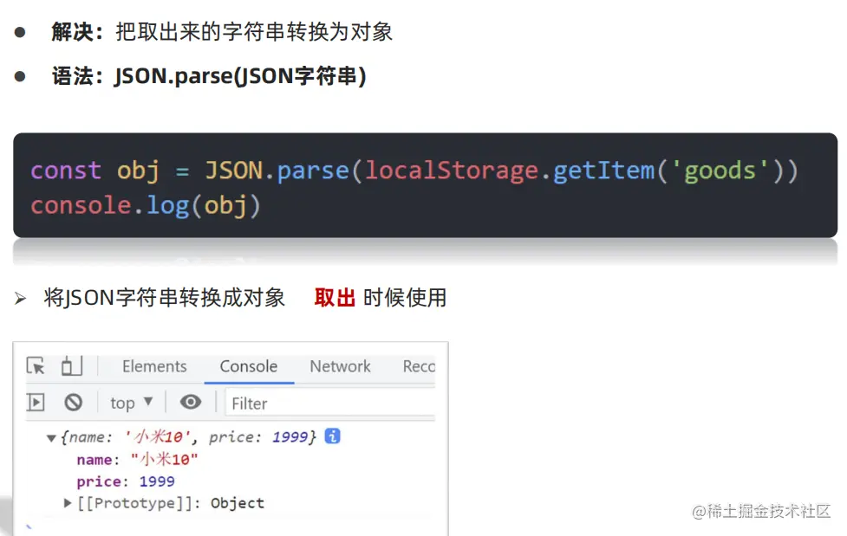Viewport: 847px width, 536px height.
Task: Open the top context dropdown
Action: (131, 403)
